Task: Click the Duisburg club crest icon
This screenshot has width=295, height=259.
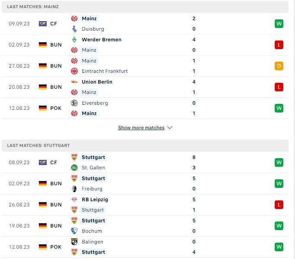Action: (74, 29)
